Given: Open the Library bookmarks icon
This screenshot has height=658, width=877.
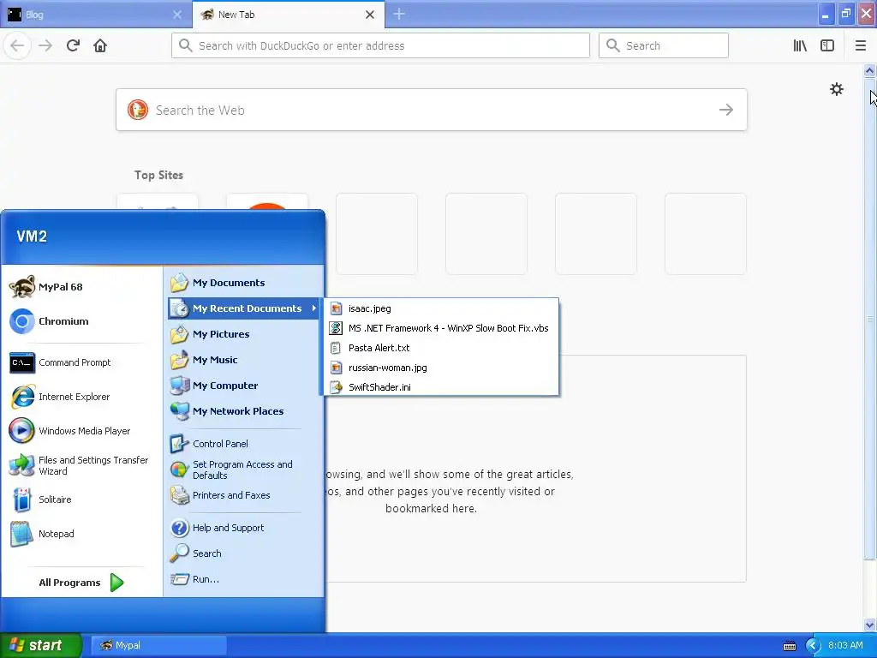Looking at the screenshot, I should 800,45.
